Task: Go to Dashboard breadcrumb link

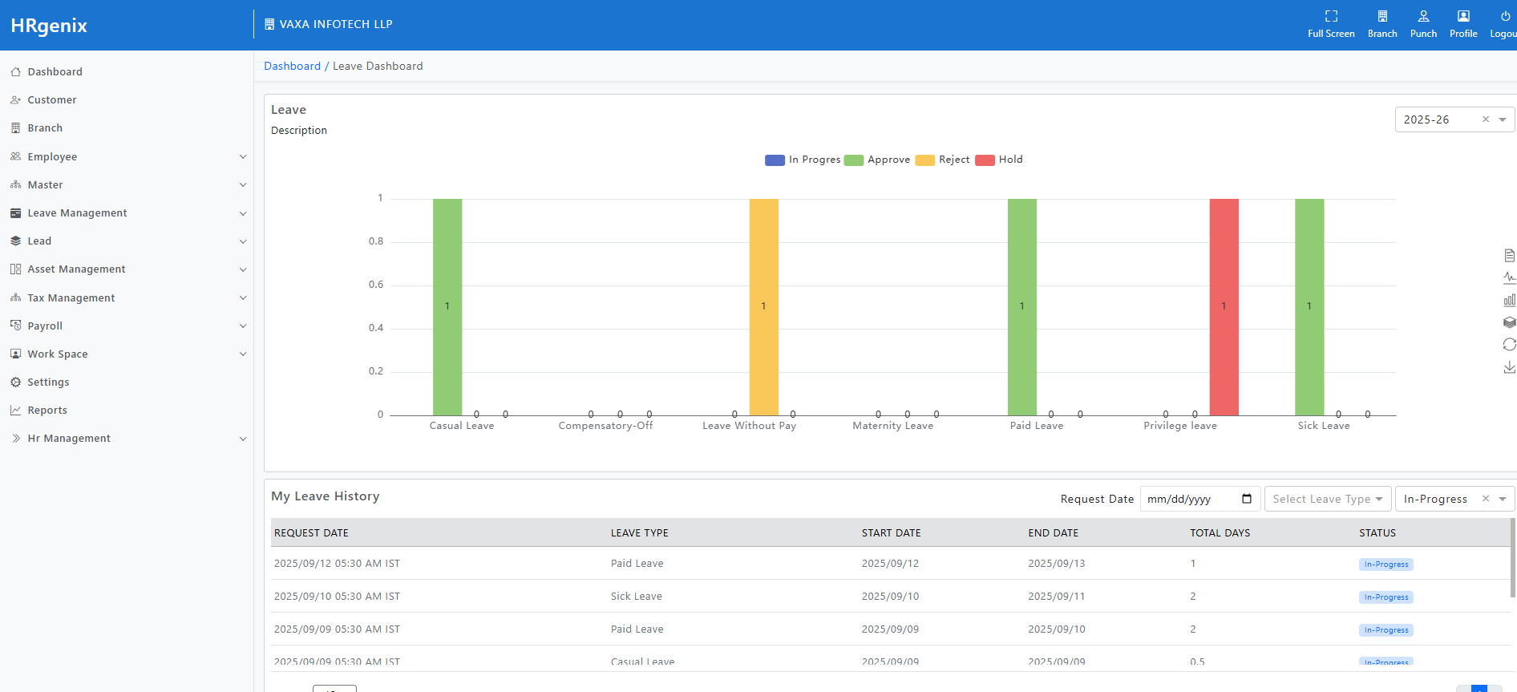Action: [292, 67]
